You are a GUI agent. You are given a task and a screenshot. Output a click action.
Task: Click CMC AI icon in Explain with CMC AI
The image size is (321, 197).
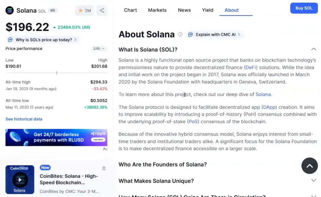click(x=190, y=34)
